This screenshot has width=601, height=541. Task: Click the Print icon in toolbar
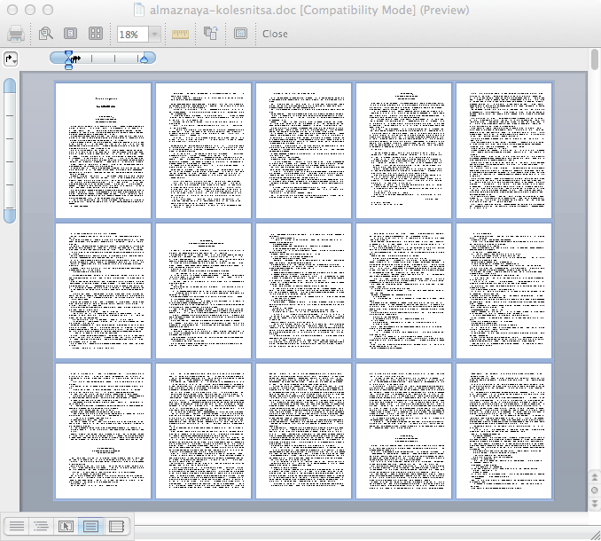(x=16, y=34)
